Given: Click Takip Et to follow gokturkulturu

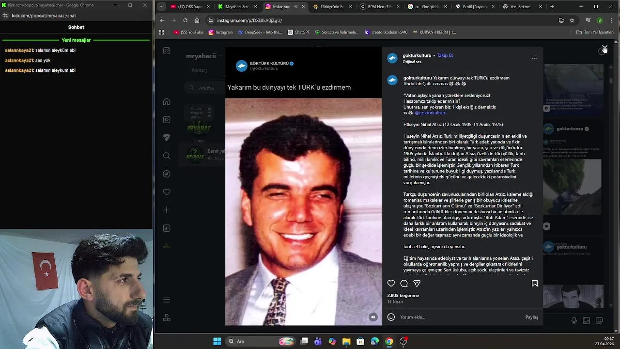Looking at the screenshot, I should pyautogui.click(x=445, y=55).
